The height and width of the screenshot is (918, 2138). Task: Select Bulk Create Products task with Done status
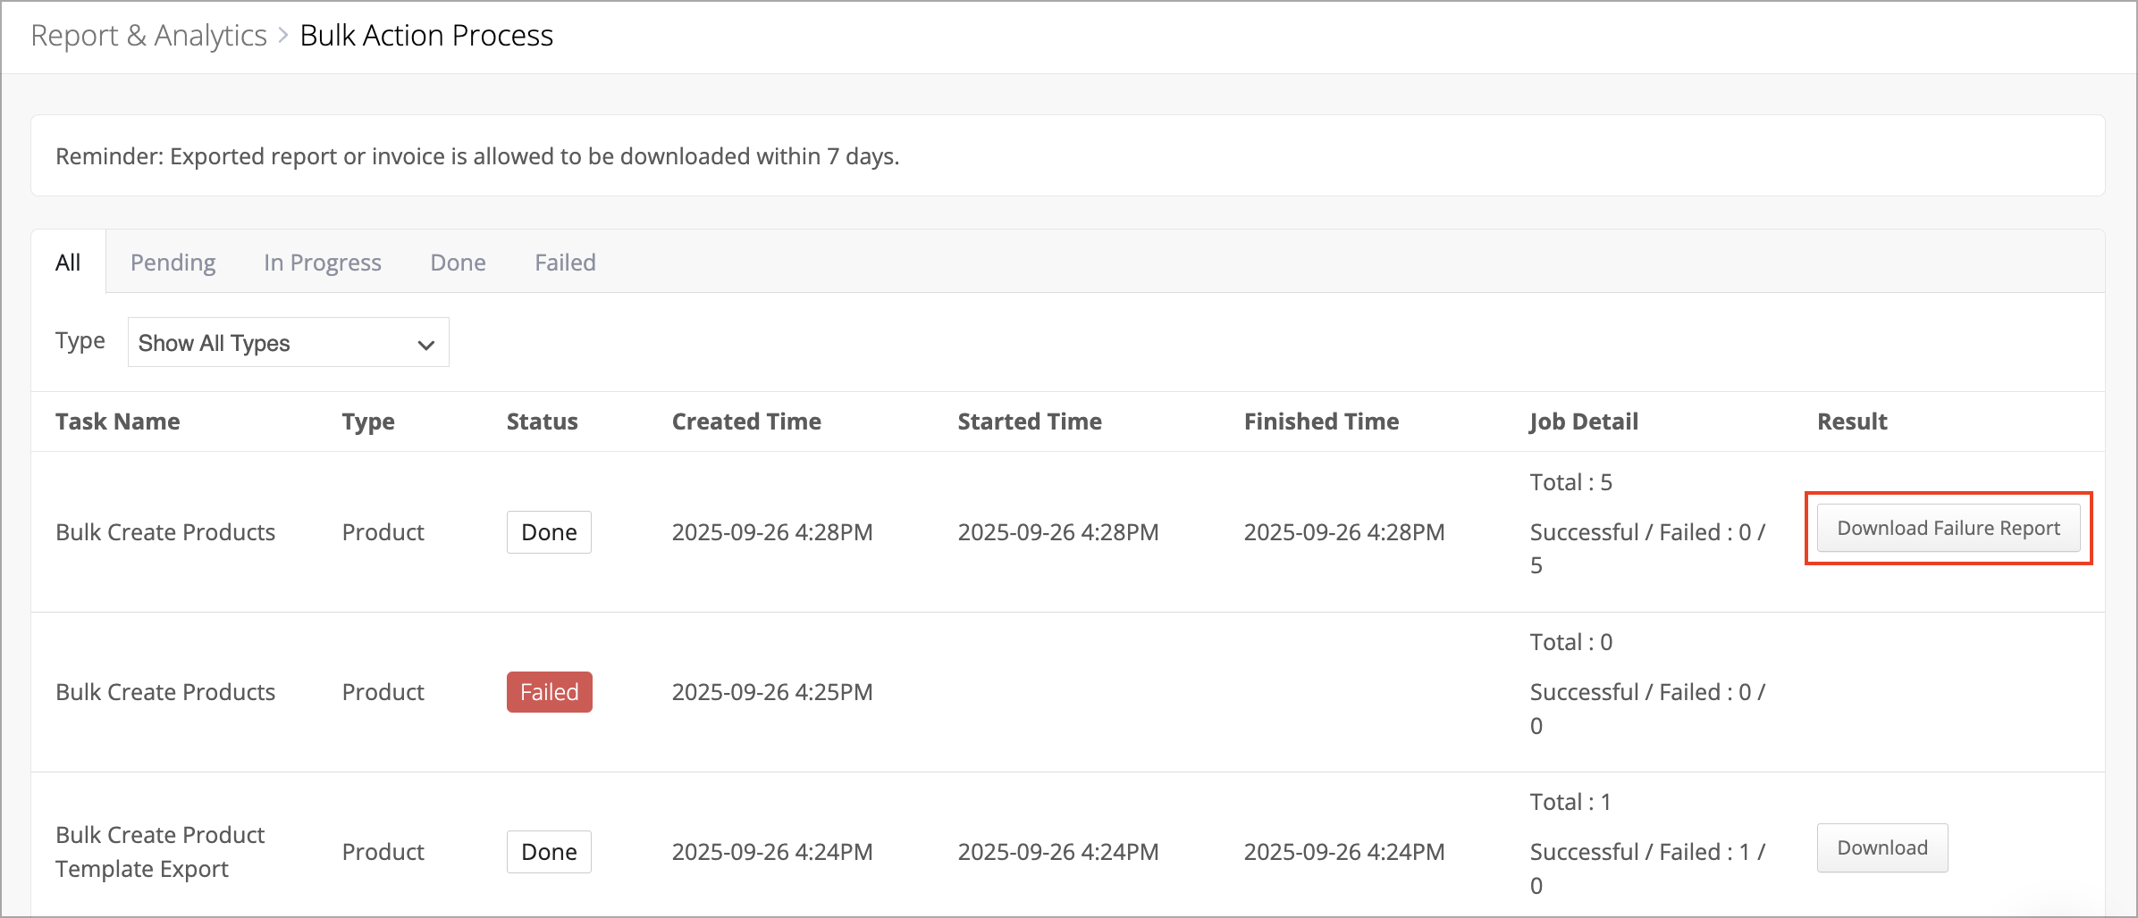[165, 532]
